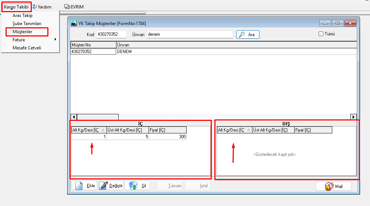This screenshot has width=370, height=206.
Task: Click the EVRIM truck icon
Action: 67,7
